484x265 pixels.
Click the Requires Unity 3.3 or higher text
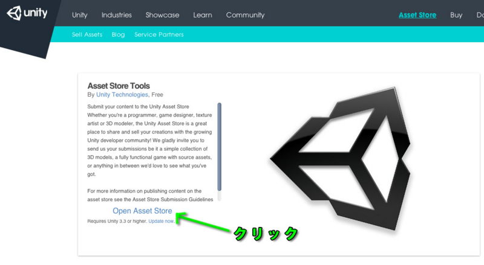tap(117, 222)
